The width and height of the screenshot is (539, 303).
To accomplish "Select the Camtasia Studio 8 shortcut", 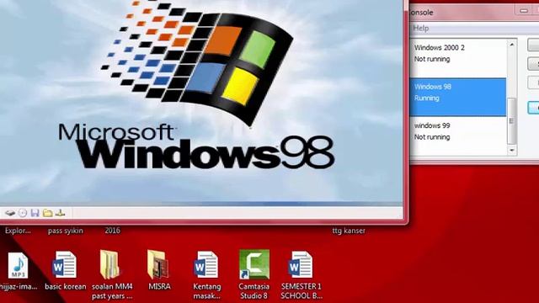I will [254, 274].
